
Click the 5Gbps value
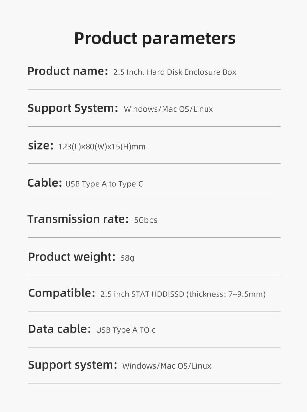(x=146, y=220)
